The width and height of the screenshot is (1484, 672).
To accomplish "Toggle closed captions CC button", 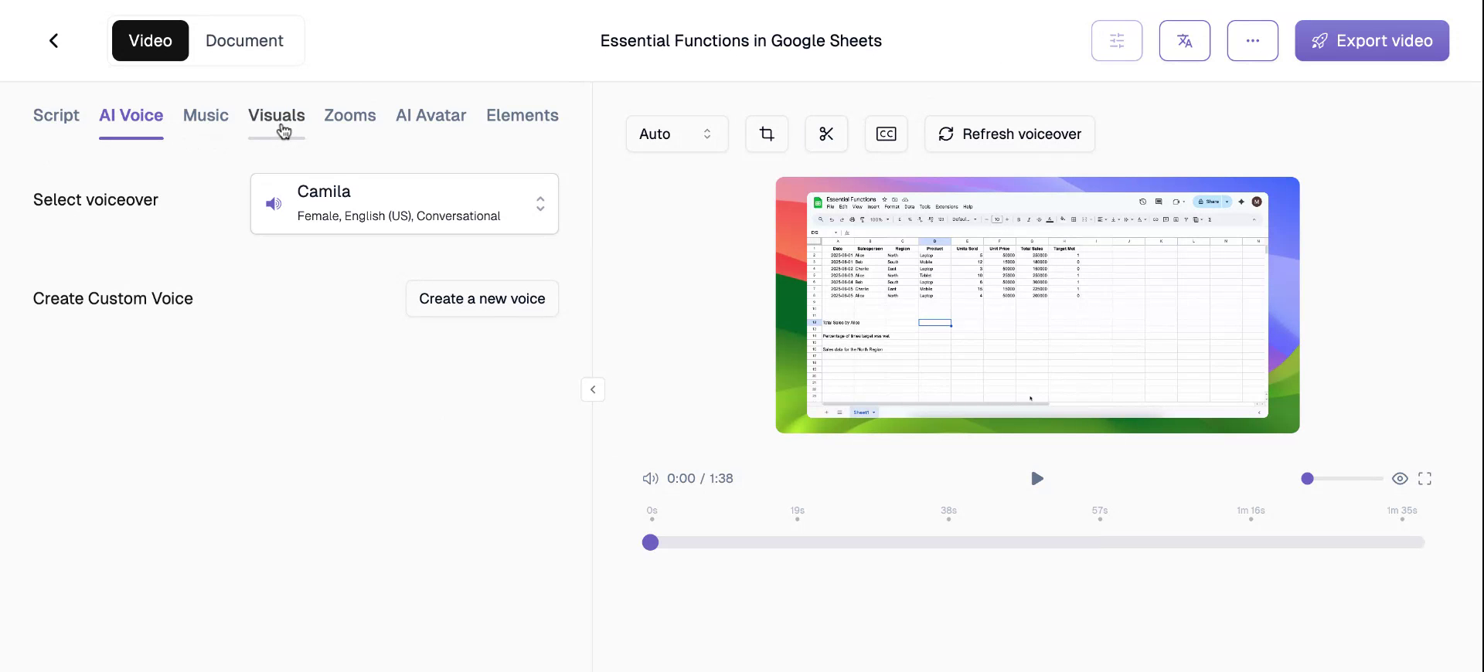I will point(886,134).
